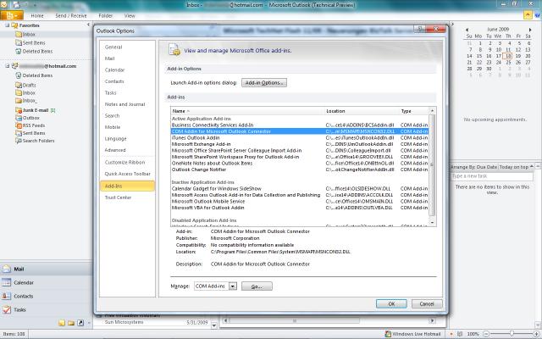Viewport: 542px width, 339px height.
Task: Click the Add-in Options button
Action: tap(264, 83)
